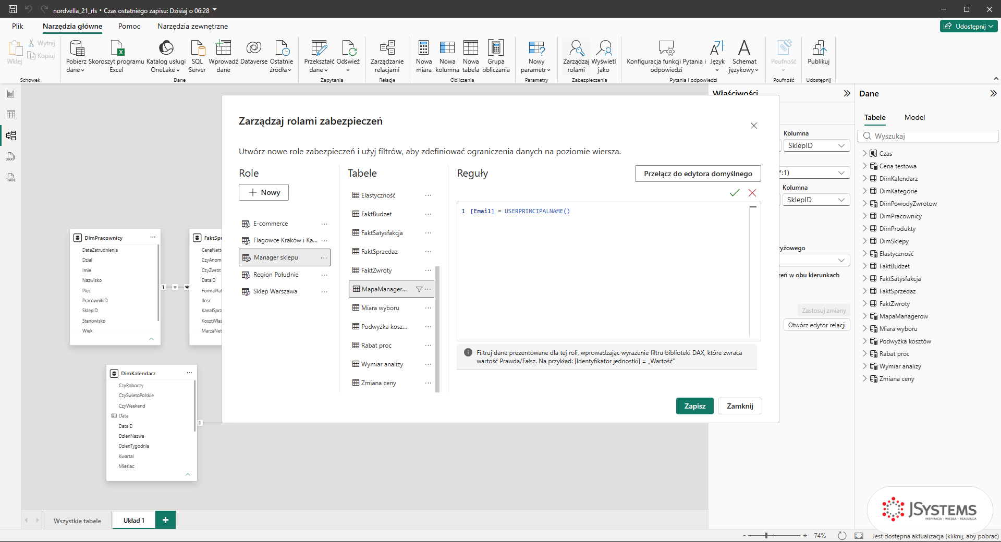Screen dimensions: 1001x542
Task: Add a new role with Nowy button
Action: tap(264, 192)
